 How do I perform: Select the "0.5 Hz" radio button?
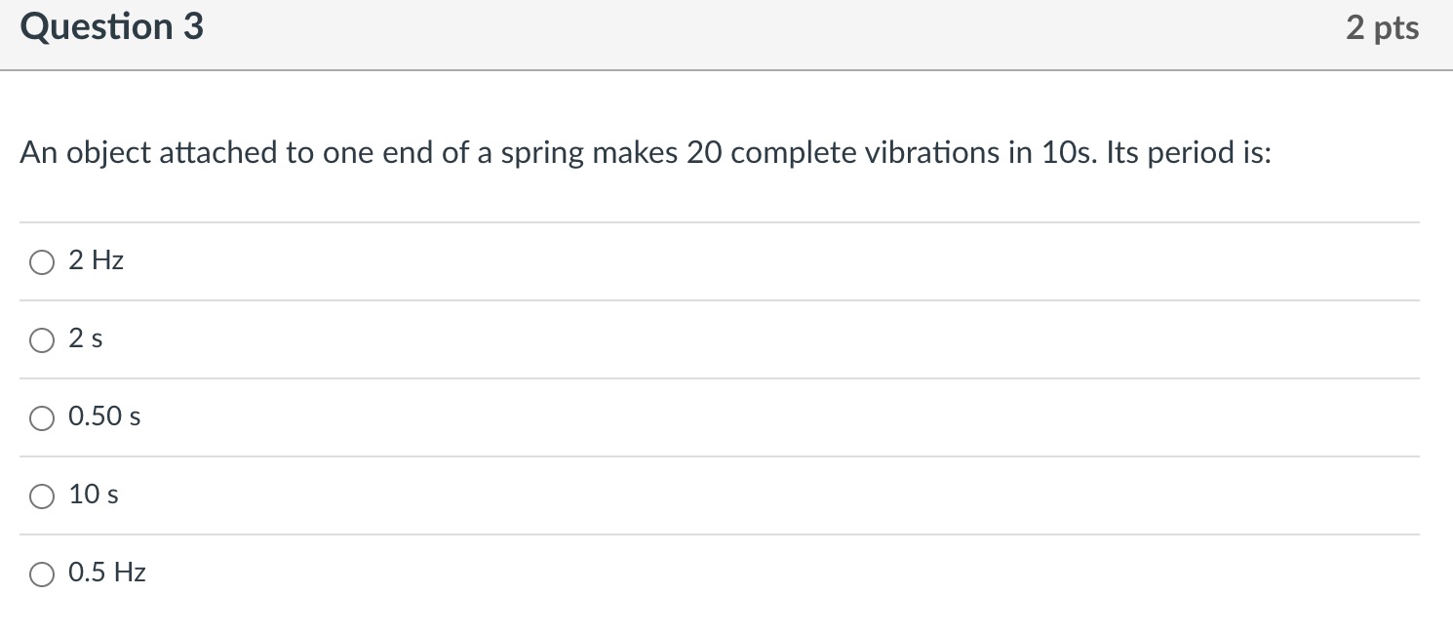pyautogui.click(x=42, y=574)
